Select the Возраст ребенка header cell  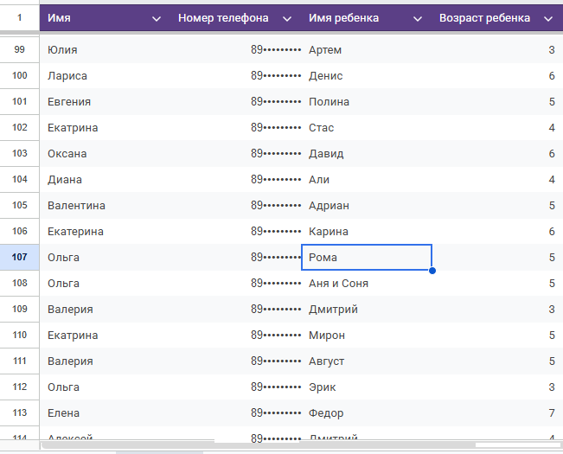(497, 18)
